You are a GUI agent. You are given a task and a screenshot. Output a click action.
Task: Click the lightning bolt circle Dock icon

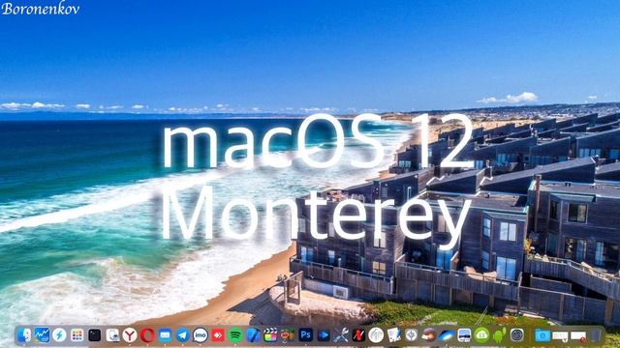click(59, 335)
